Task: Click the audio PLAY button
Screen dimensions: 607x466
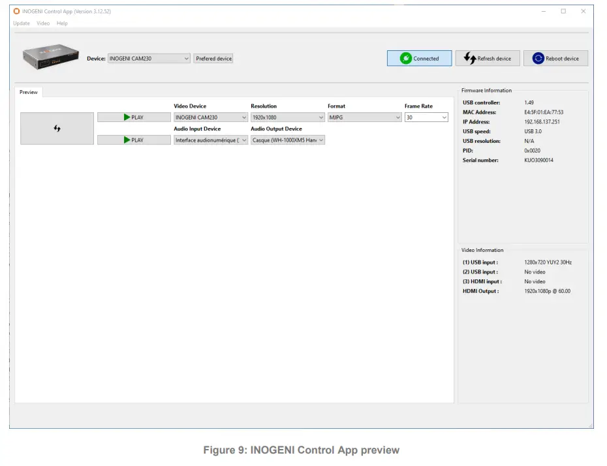Action: point(134,140)
